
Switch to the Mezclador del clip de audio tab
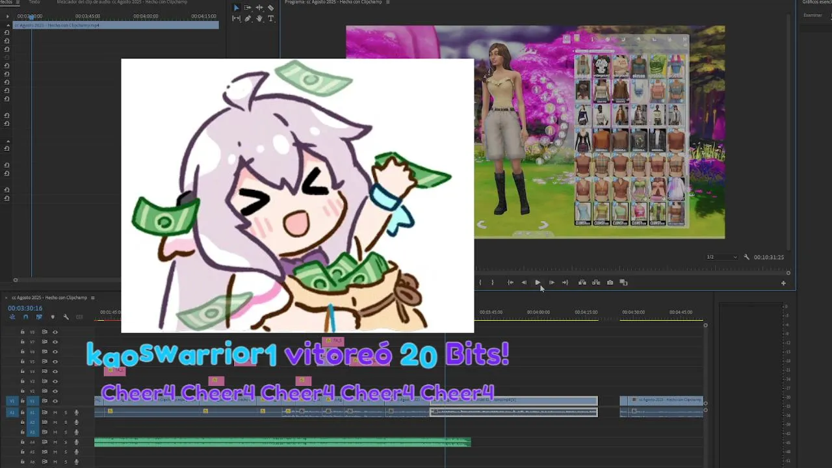click(122, 2)
